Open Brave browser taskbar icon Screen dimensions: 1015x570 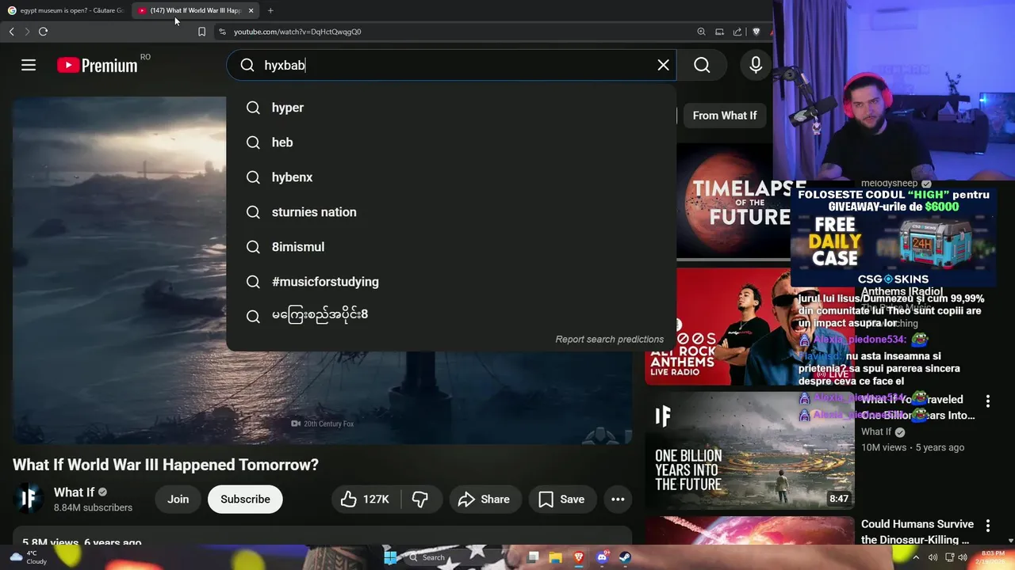coord(579,557)
